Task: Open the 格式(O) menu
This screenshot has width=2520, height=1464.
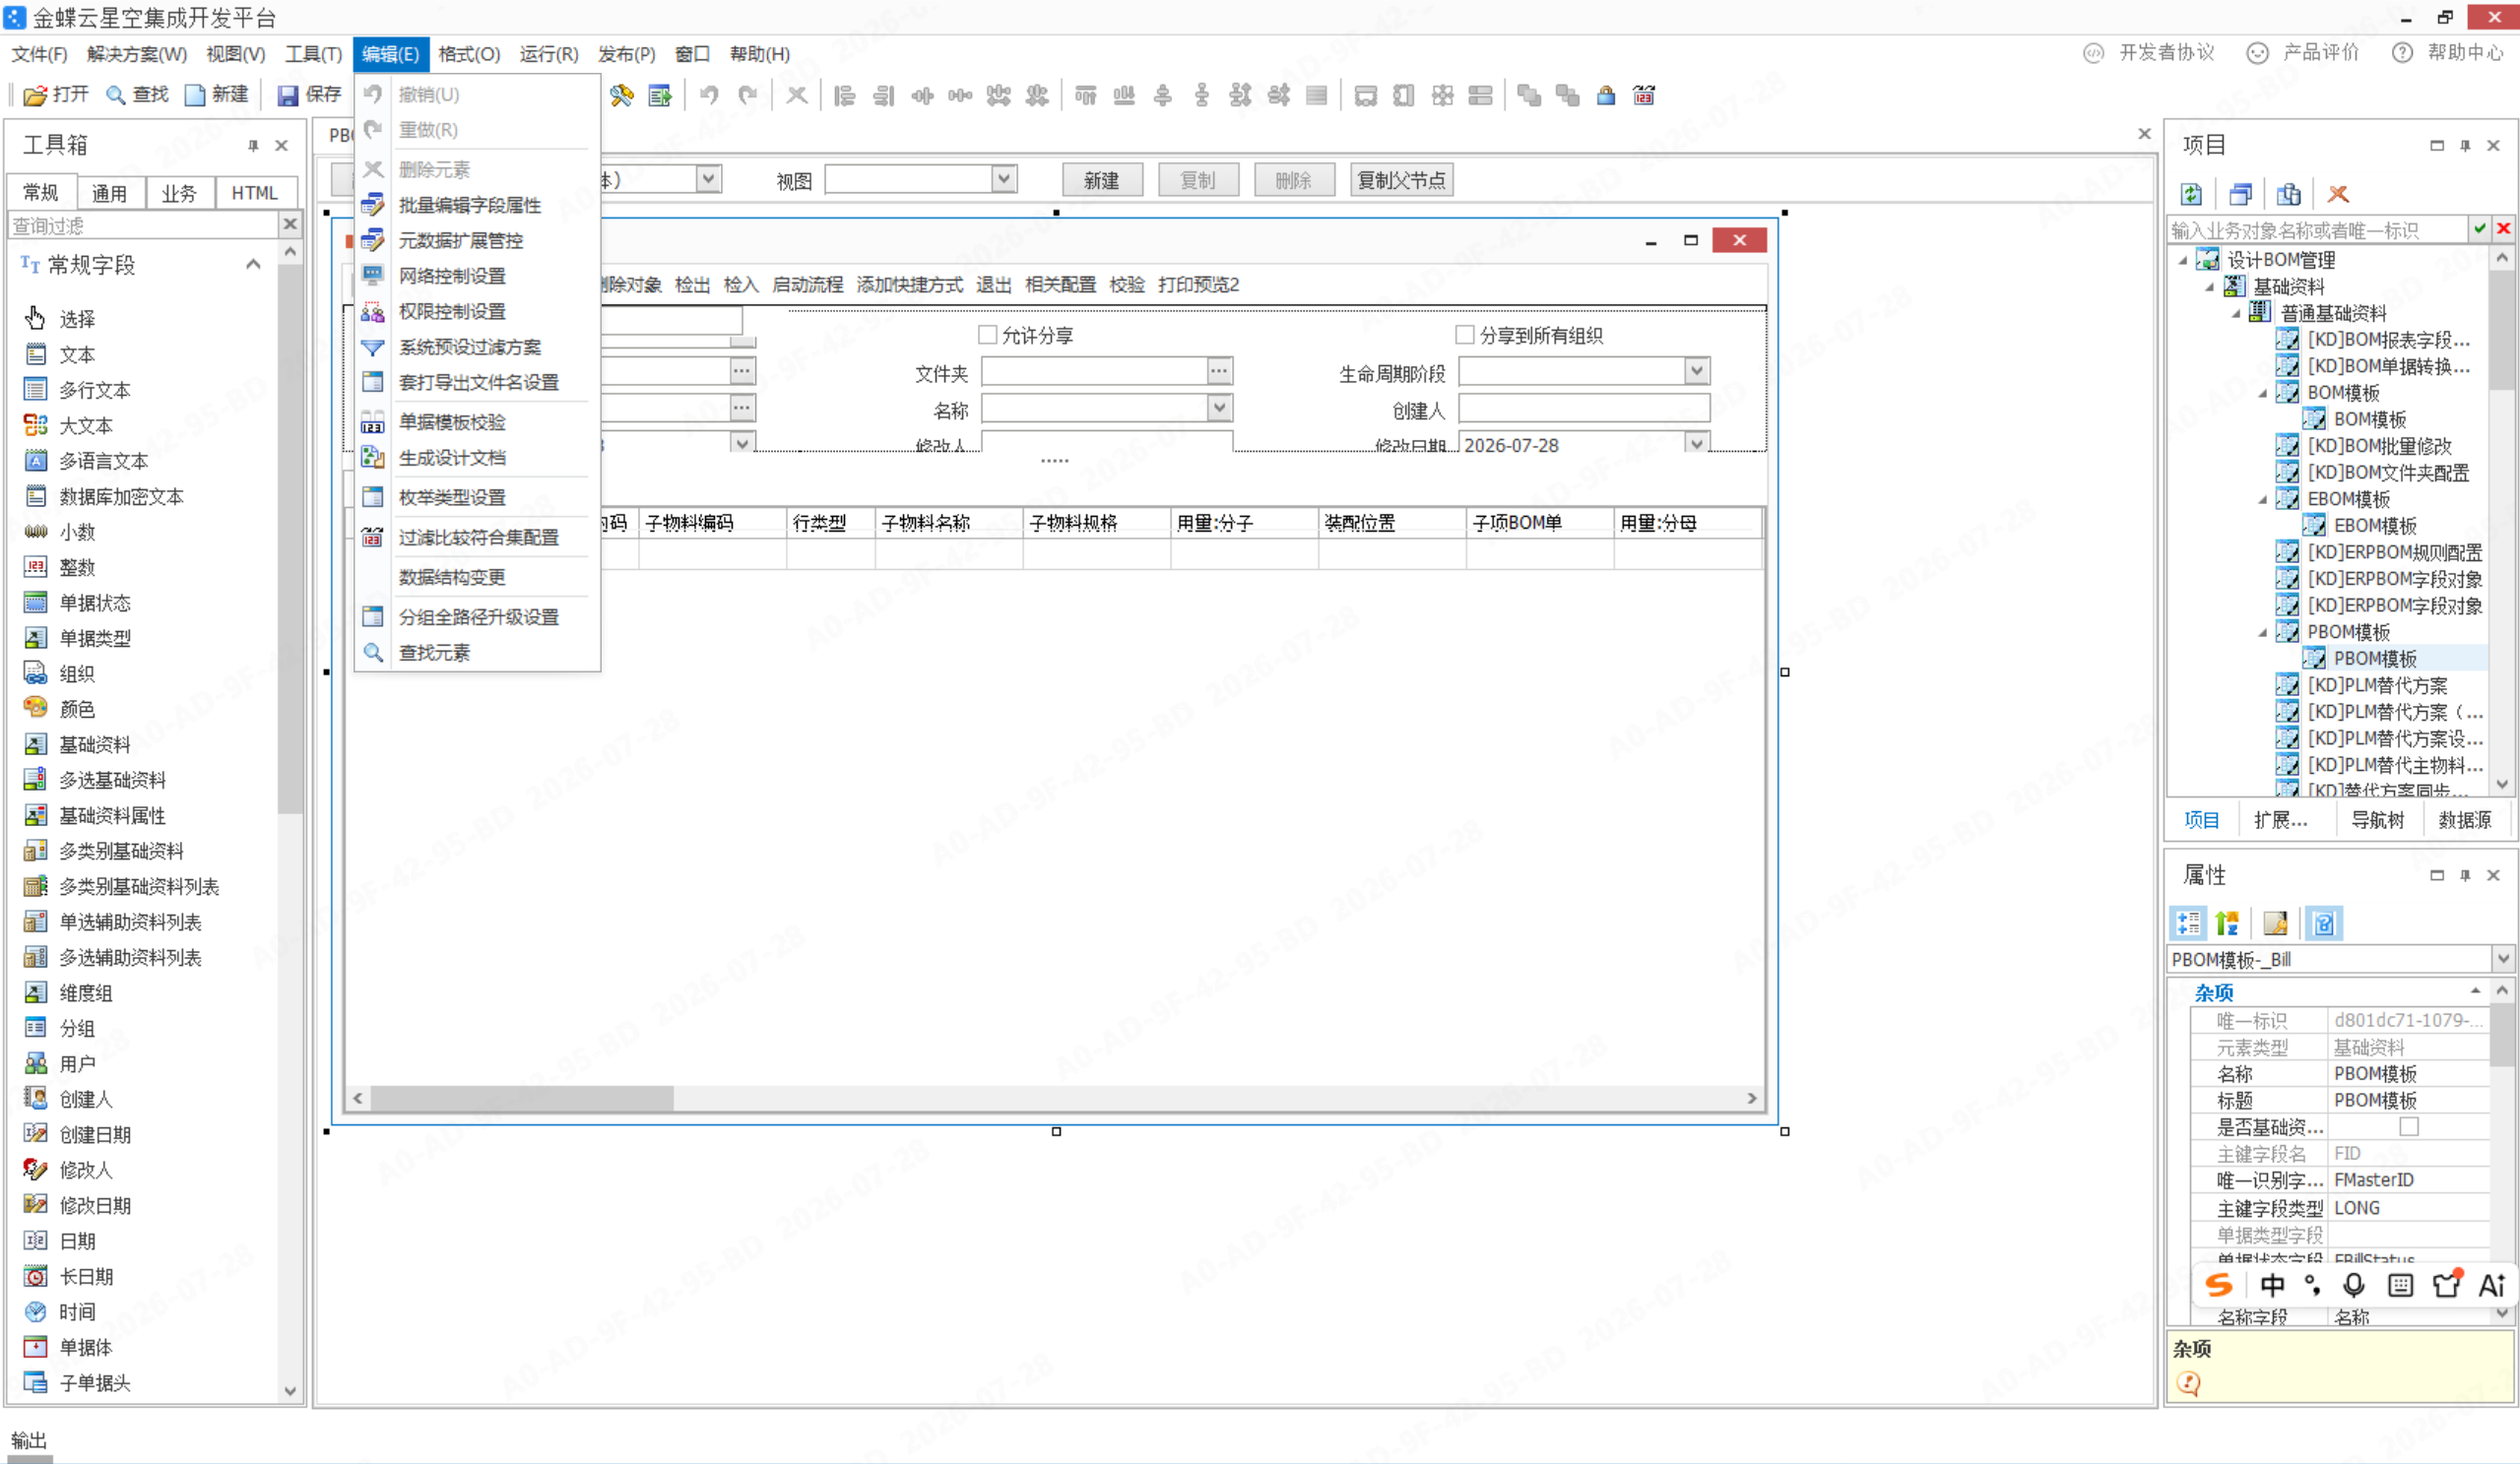Action: tap(468, 54)
